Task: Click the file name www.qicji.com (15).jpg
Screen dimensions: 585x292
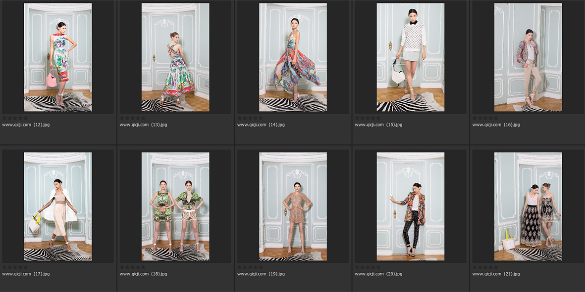Action: click(x=378, y=125)
